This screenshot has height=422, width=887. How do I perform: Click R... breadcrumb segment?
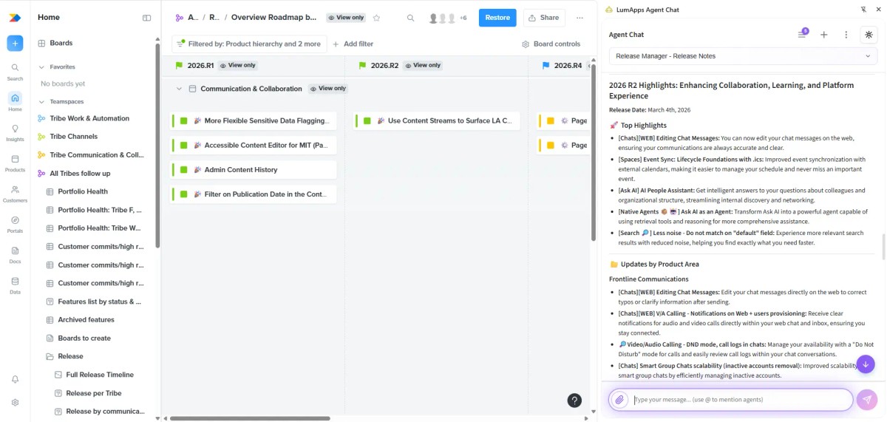click(x=214, y=18)
